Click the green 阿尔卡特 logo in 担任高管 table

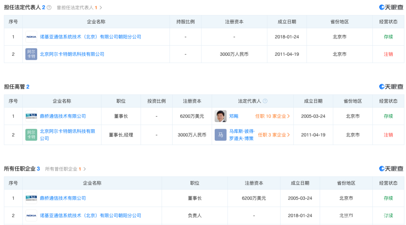[31, 135]
